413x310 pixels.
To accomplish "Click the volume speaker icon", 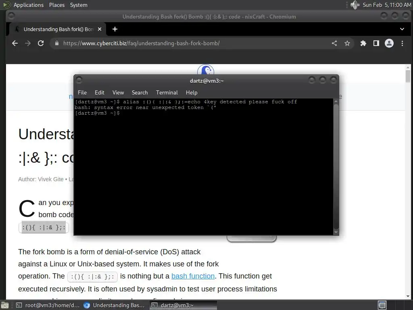I will click(355, 5).
